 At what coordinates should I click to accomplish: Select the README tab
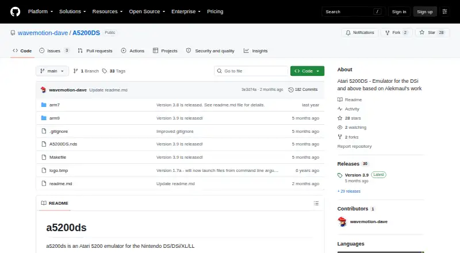click(x=55, y=203)
